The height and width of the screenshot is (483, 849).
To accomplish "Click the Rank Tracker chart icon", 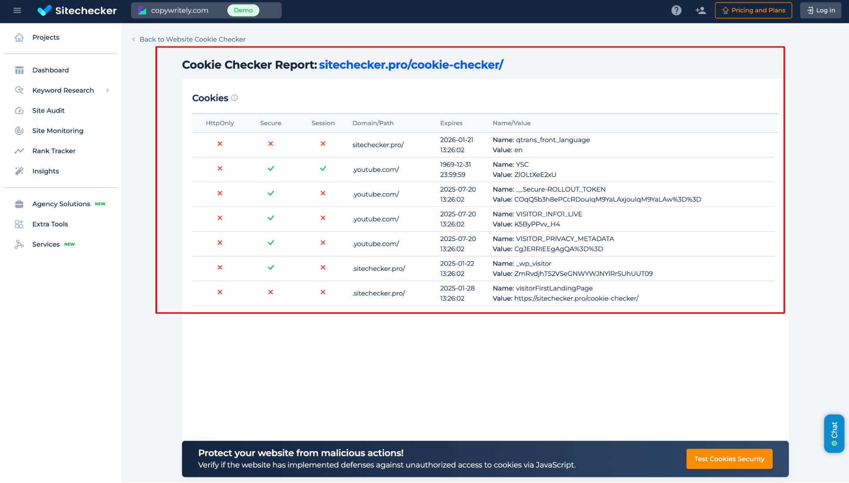I will coord(19,151).
